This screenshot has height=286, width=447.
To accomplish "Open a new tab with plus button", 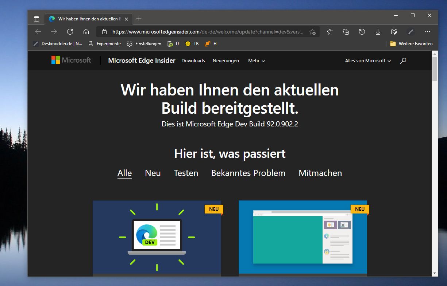I will (139, 19).
